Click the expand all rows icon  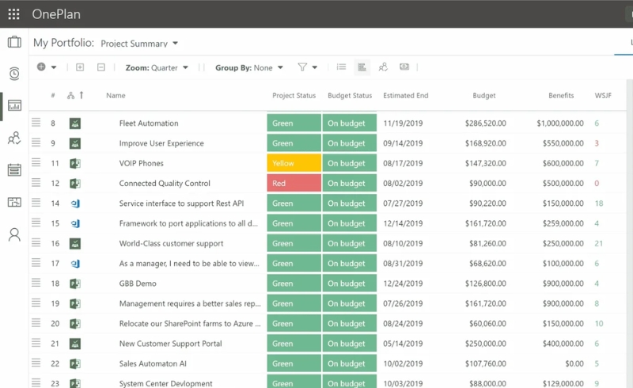pos(80,67)
